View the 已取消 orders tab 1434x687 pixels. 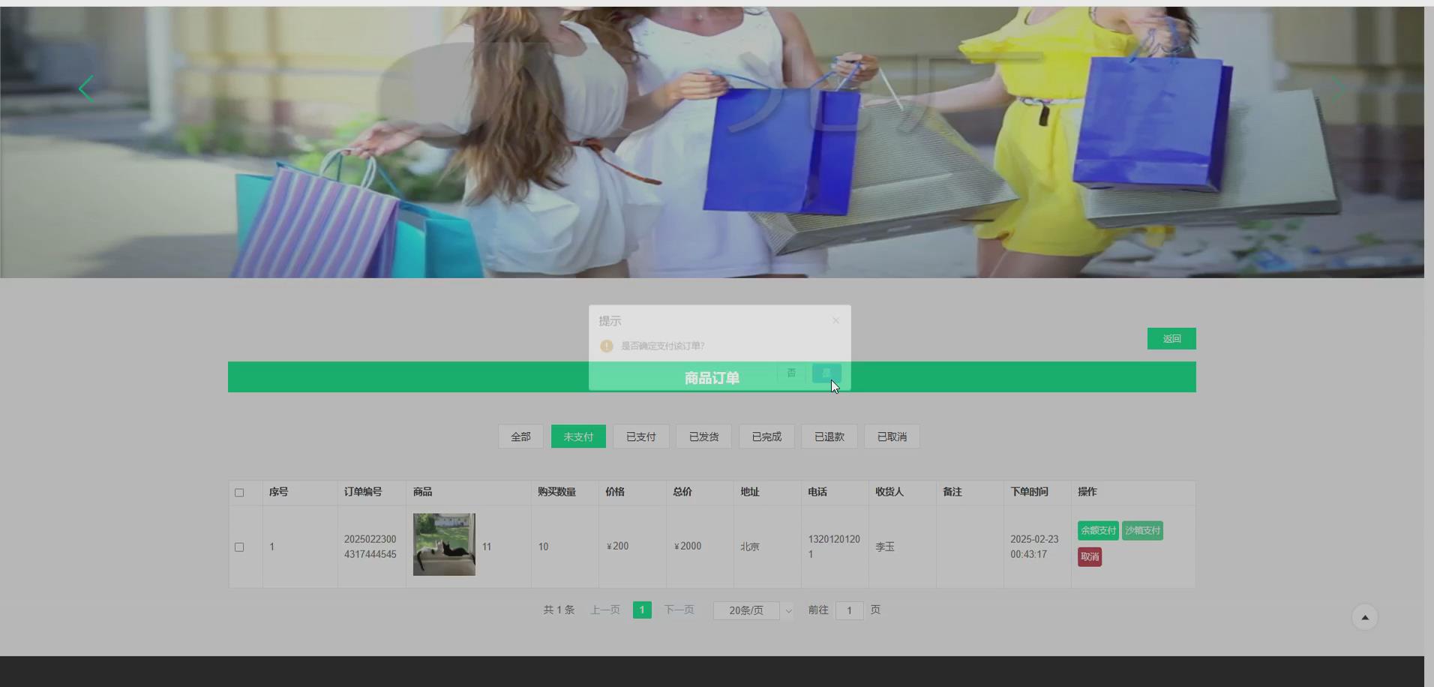892,436
